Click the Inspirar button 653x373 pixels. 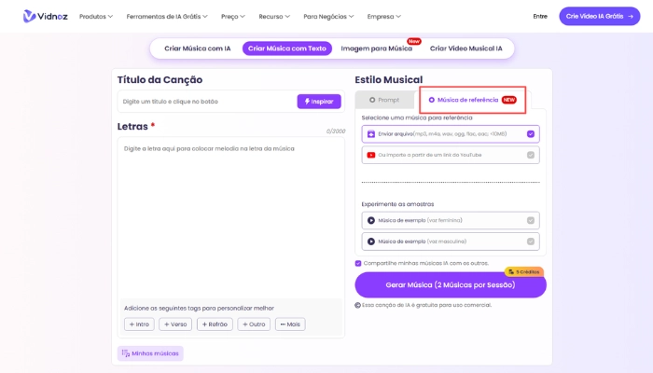point(319,102)
